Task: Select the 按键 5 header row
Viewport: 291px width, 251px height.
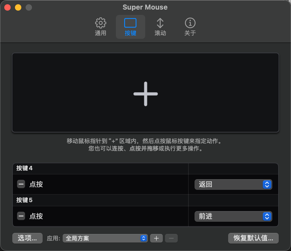Action: pyautogui.click(x=145, y=200)
